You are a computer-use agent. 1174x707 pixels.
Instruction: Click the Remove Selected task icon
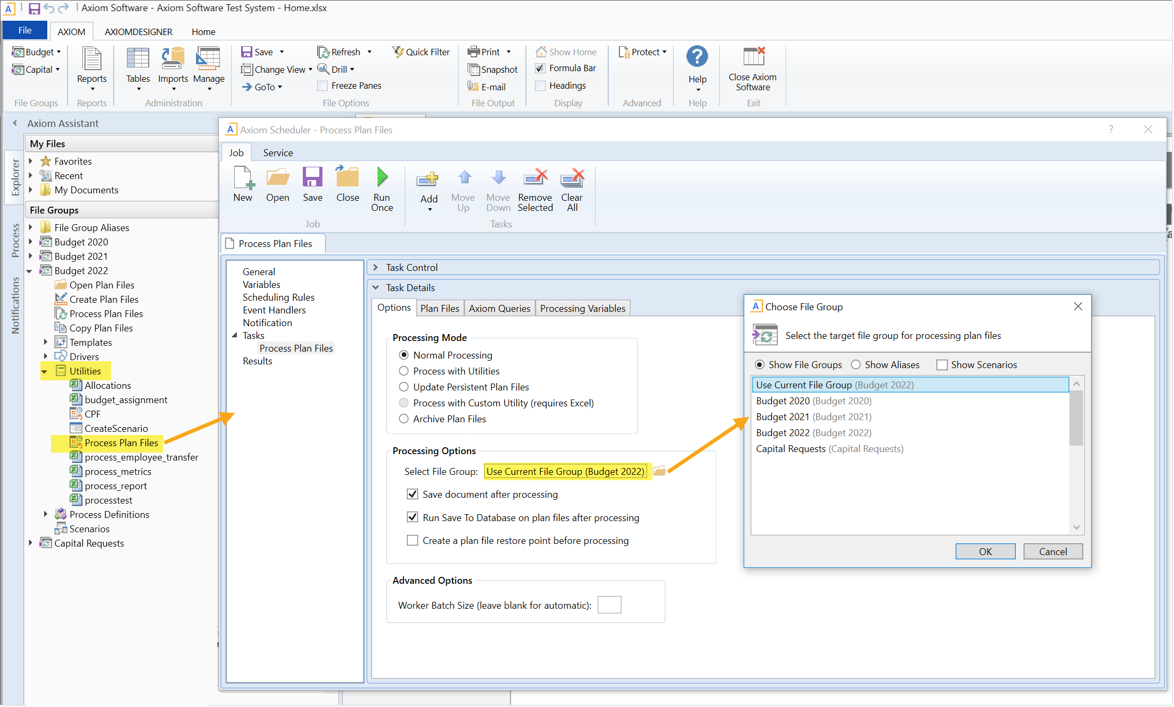pos(535,178)
